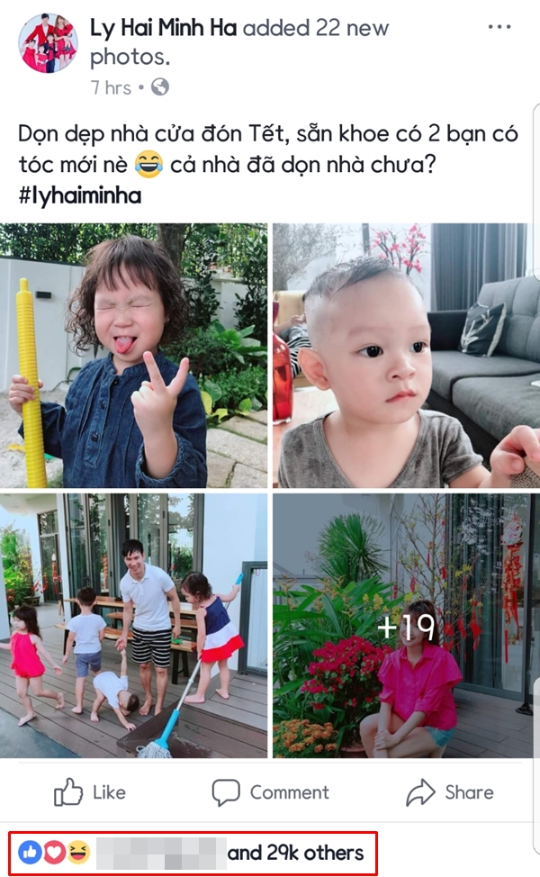Image resolution: width=540 pixels, height=877 pixels.
Task: View the 'and 29k others' reactions list
Action: 296,853
